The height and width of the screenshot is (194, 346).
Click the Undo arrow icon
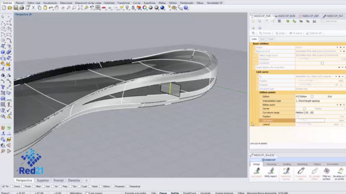coord(51,8)
